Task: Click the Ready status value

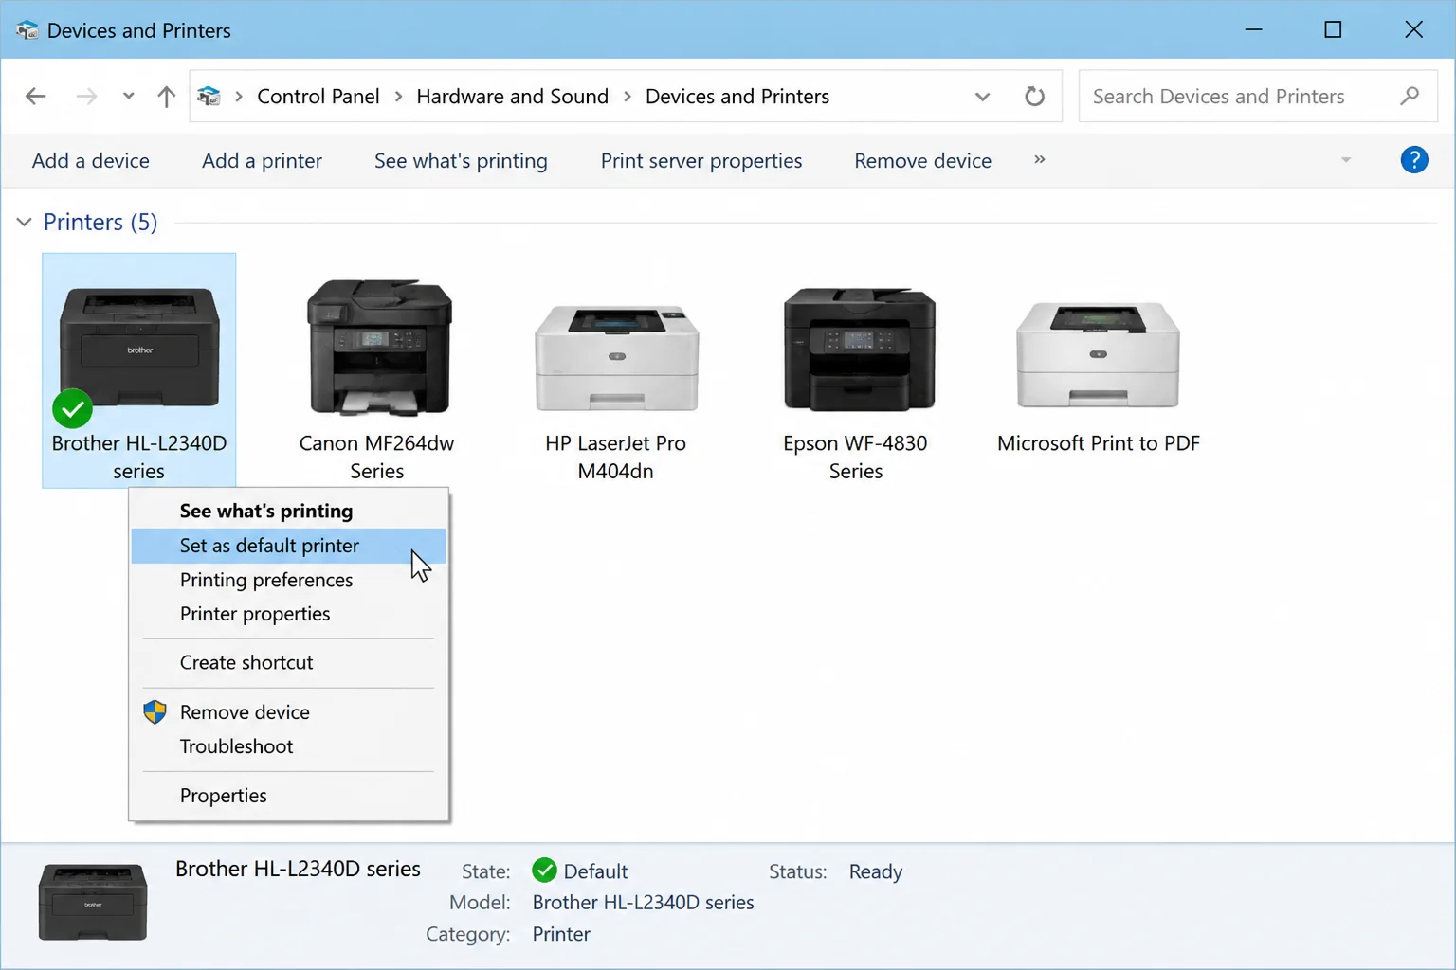Action: point(876,871)
